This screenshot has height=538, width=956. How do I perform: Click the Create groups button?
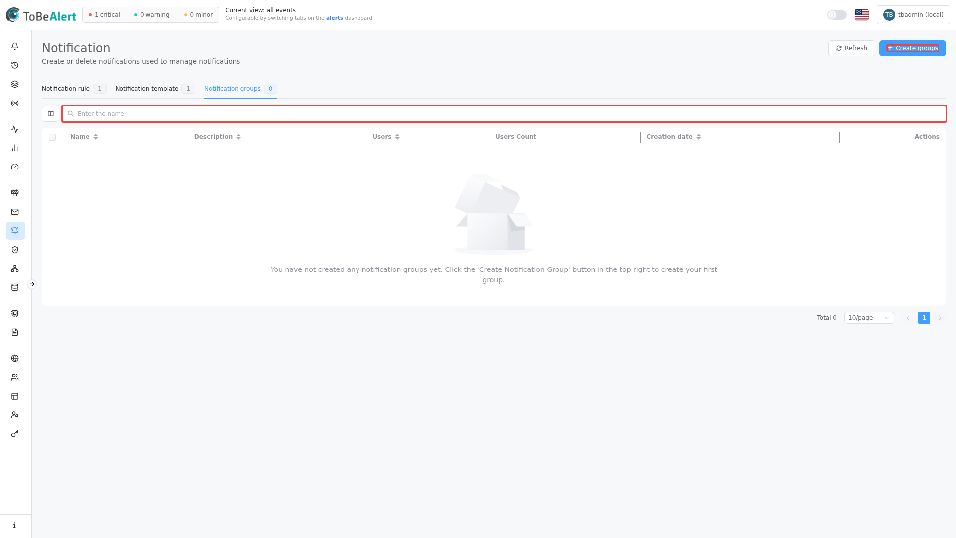[x=912, y=48]
